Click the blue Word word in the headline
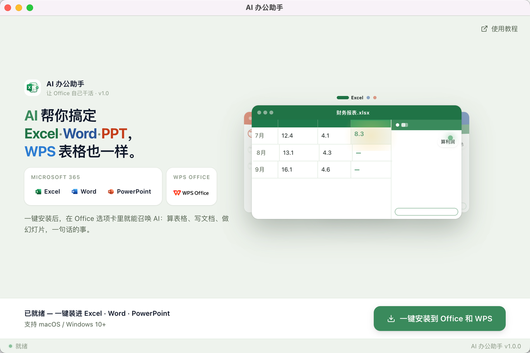Image resolution: width=530 pixels, height=353 pixels. point(80,134)
